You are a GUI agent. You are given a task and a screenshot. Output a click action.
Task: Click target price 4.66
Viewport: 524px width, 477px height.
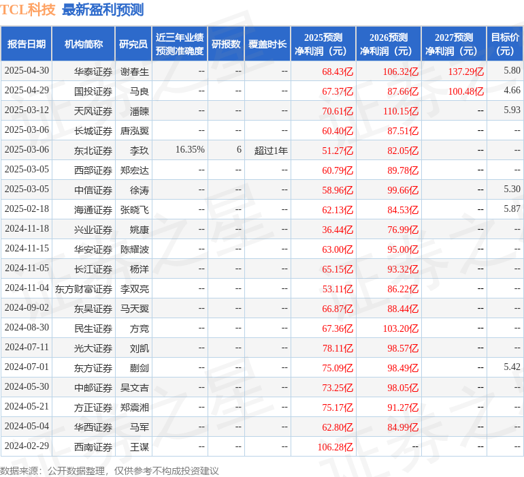click(x=512, y=91)
